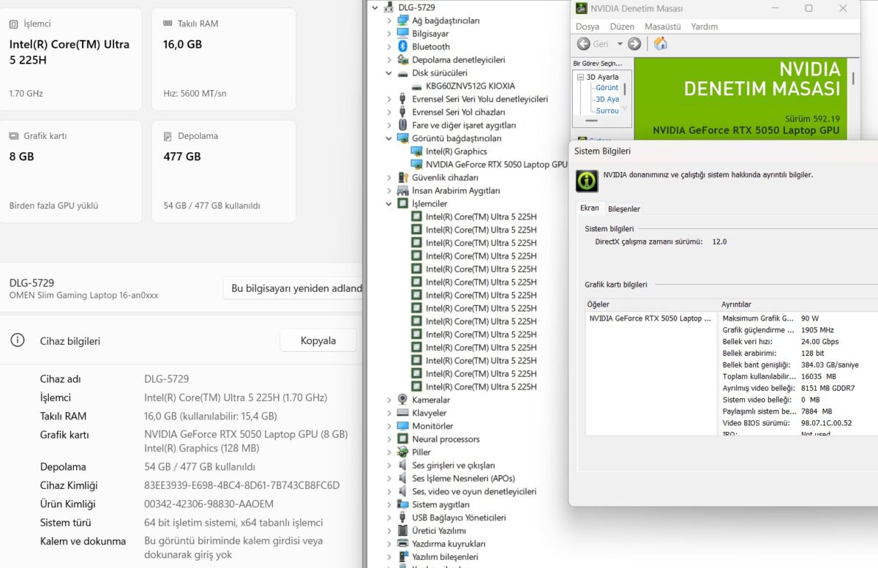Click the Home icon in NVIDIA Denetim Masası
This screenshot has width=878, height=568.
(x=660, y=44)
